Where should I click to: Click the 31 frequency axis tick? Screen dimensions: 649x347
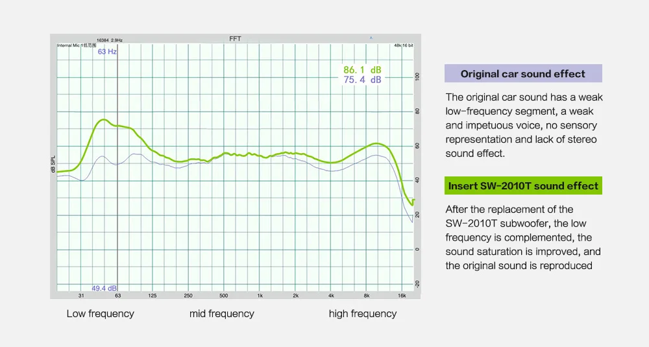(x=81, y=296)
